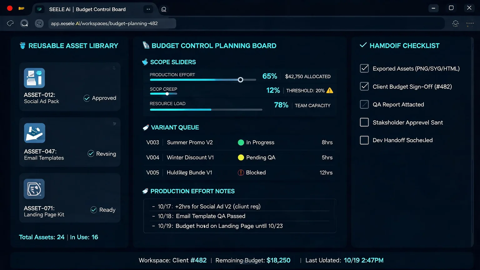Viewport: 480px width, 270px height.
Task: Click the Reusable Asset Library header icon
Action: coord(22,46)
